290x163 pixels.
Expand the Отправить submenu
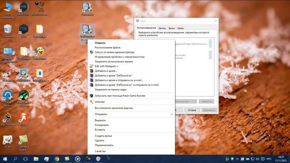click(x=131, y=114)
